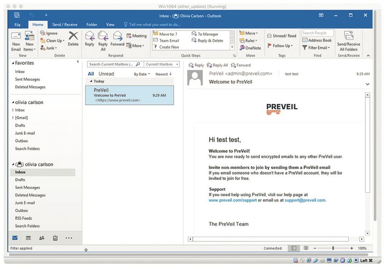Open the Move dropdown button

click(x=249, y=33)
